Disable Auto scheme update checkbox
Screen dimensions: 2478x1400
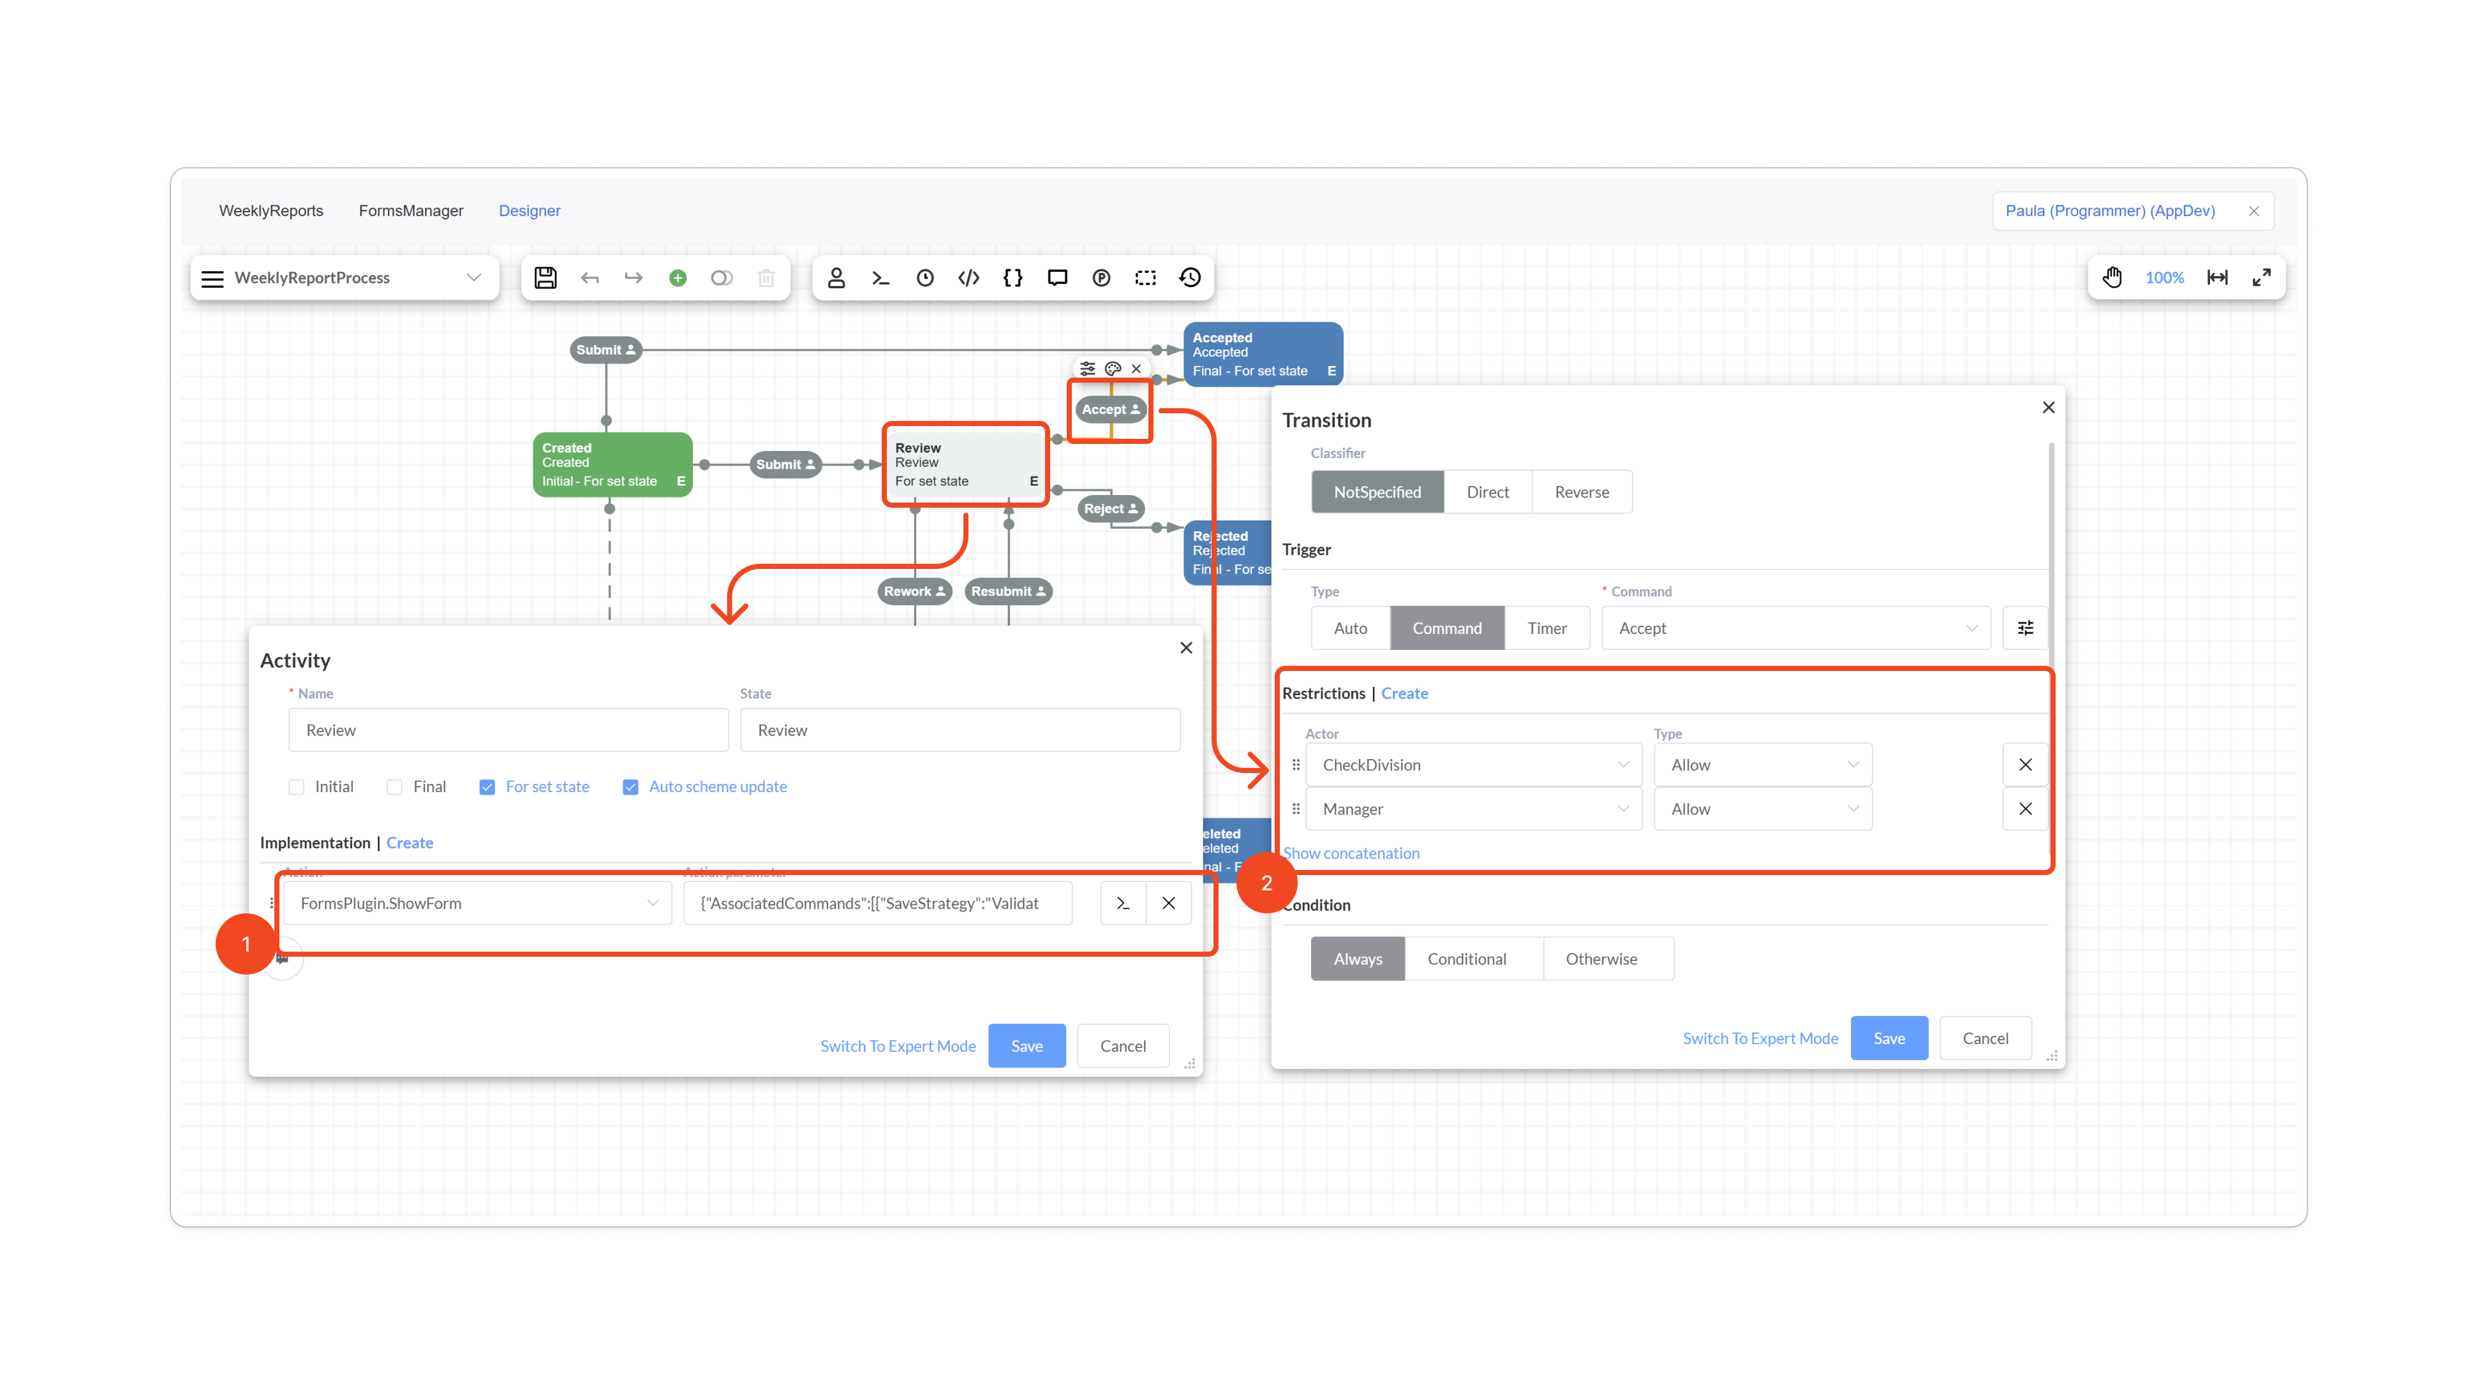click(x=630, y=786)
